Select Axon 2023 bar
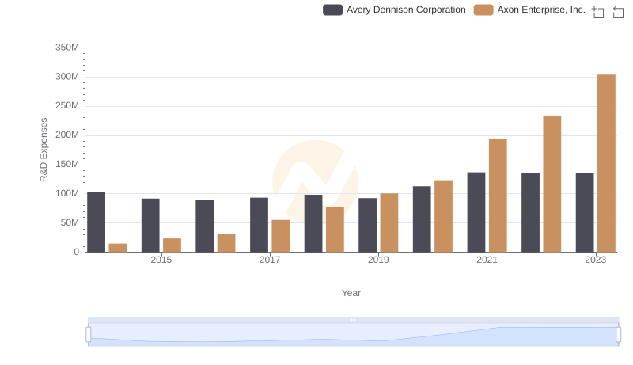This screenshot has width=633, height=365. [606, 163]
